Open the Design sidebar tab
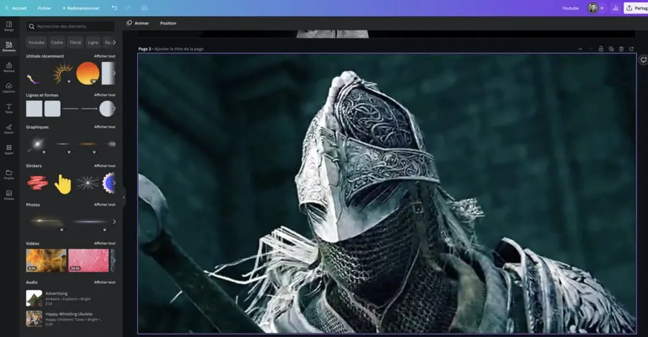The image size is (648, 337). [8, 26]
